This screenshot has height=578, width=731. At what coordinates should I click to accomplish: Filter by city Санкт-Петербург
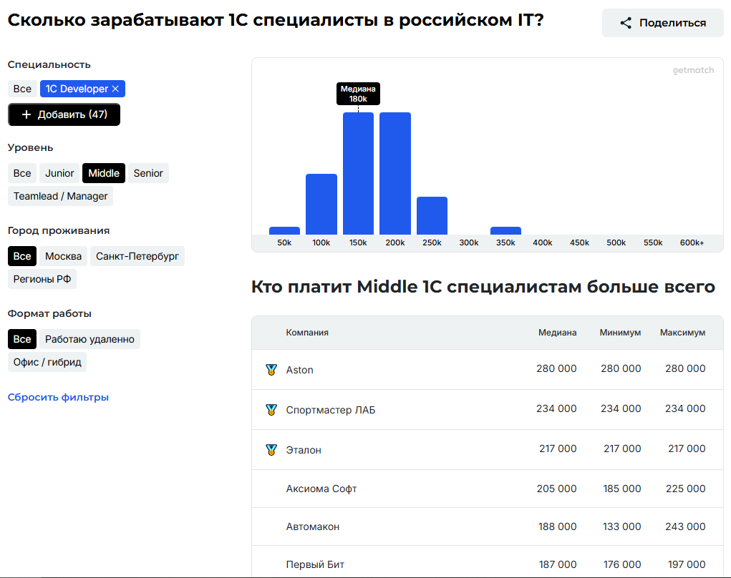click(x=137, y=256)
